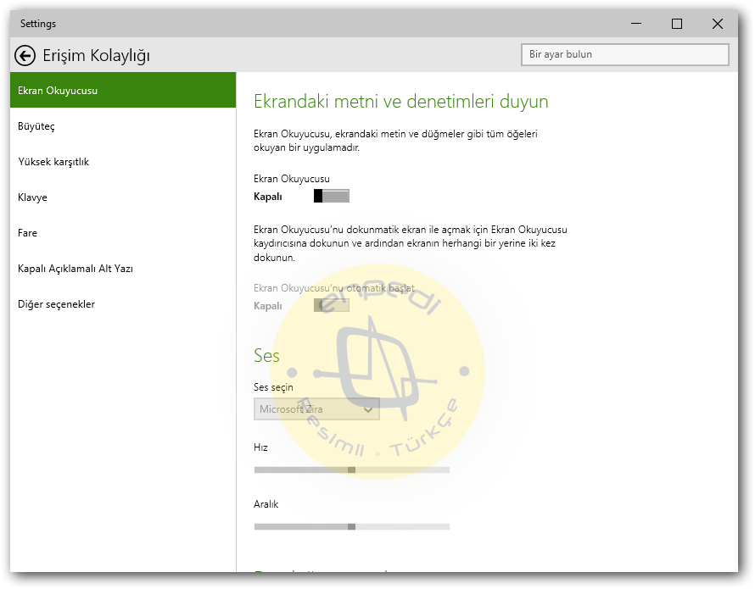The height and width of the screenshot is (589, 755).
Task: Show Diğer seçenekler options
Action: [x=123, y=304]
